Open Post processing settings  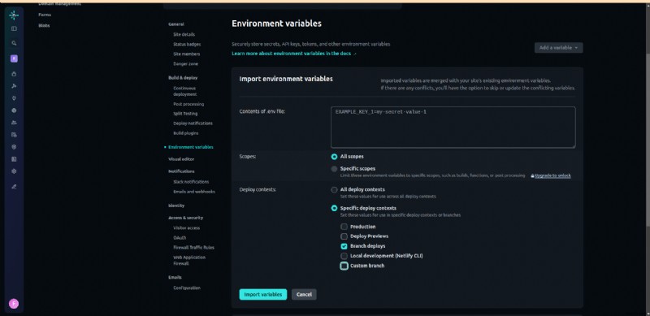(188, 104)
